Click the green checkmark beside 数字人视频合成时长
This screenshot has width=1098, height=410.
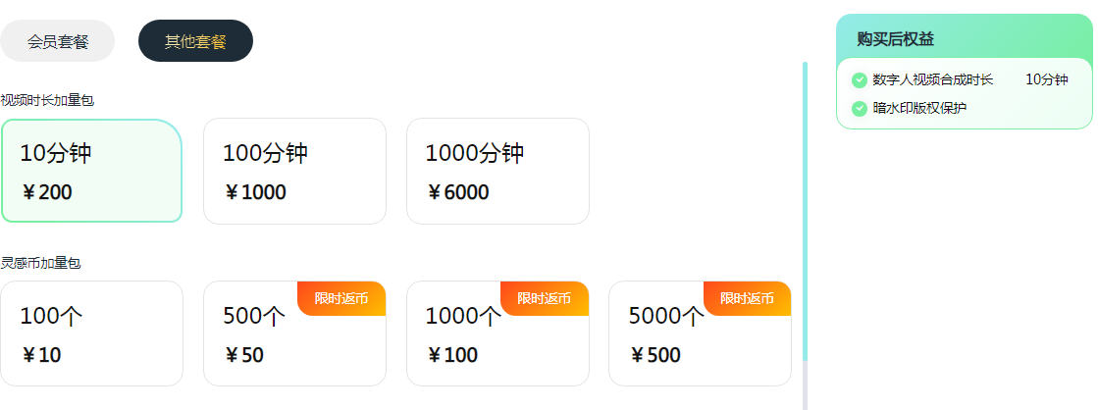860,80
